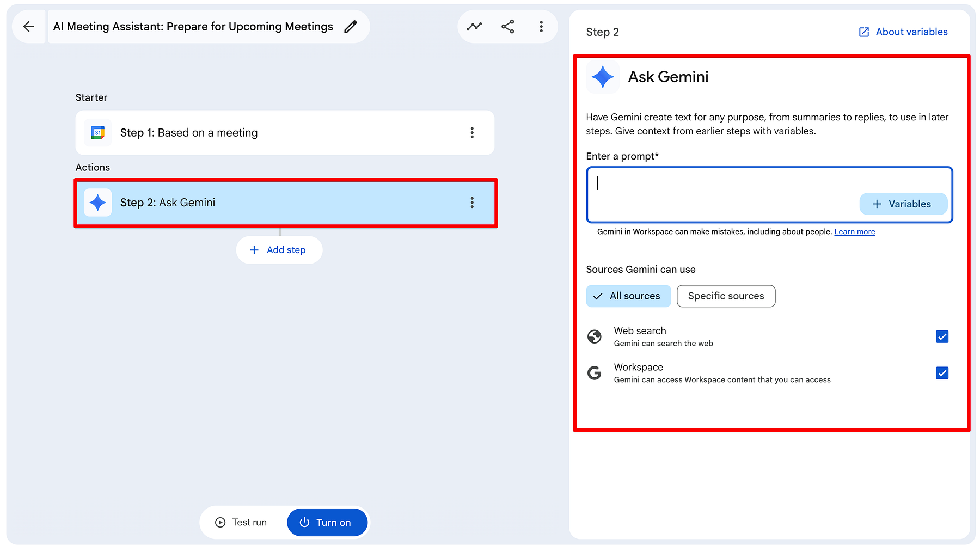Image resolution: width=980 pixels, height=551 pixels.
Task: Click the Turn on button
Action: pyautogui.click(x=327, y=523)
